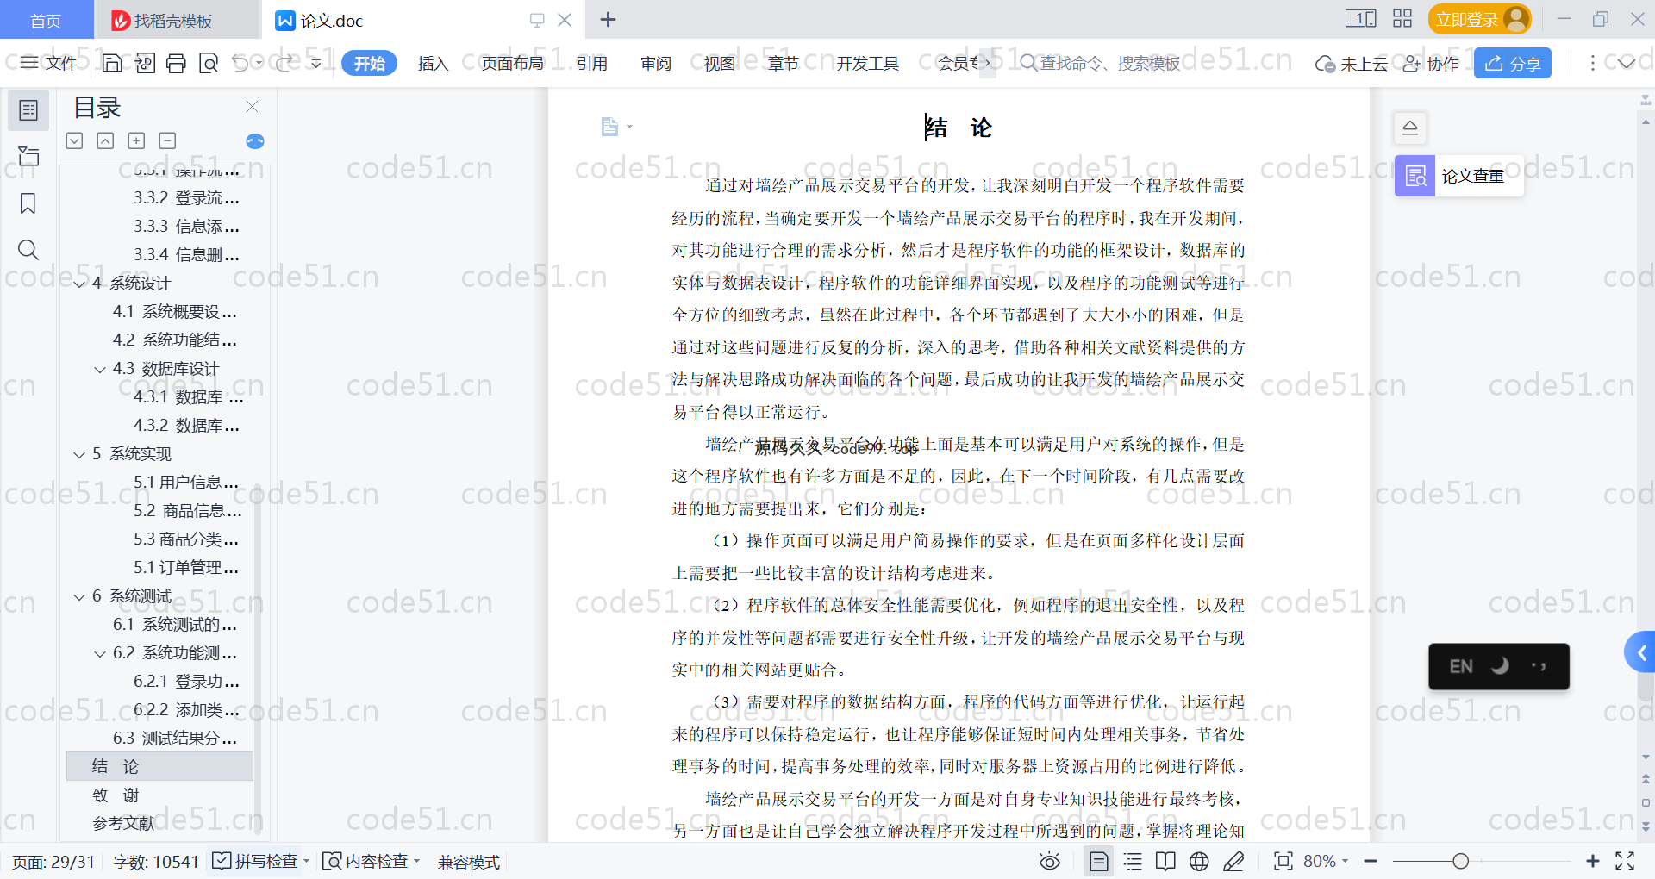Toggle the moon night mode in IME bar

[1500, 666]
